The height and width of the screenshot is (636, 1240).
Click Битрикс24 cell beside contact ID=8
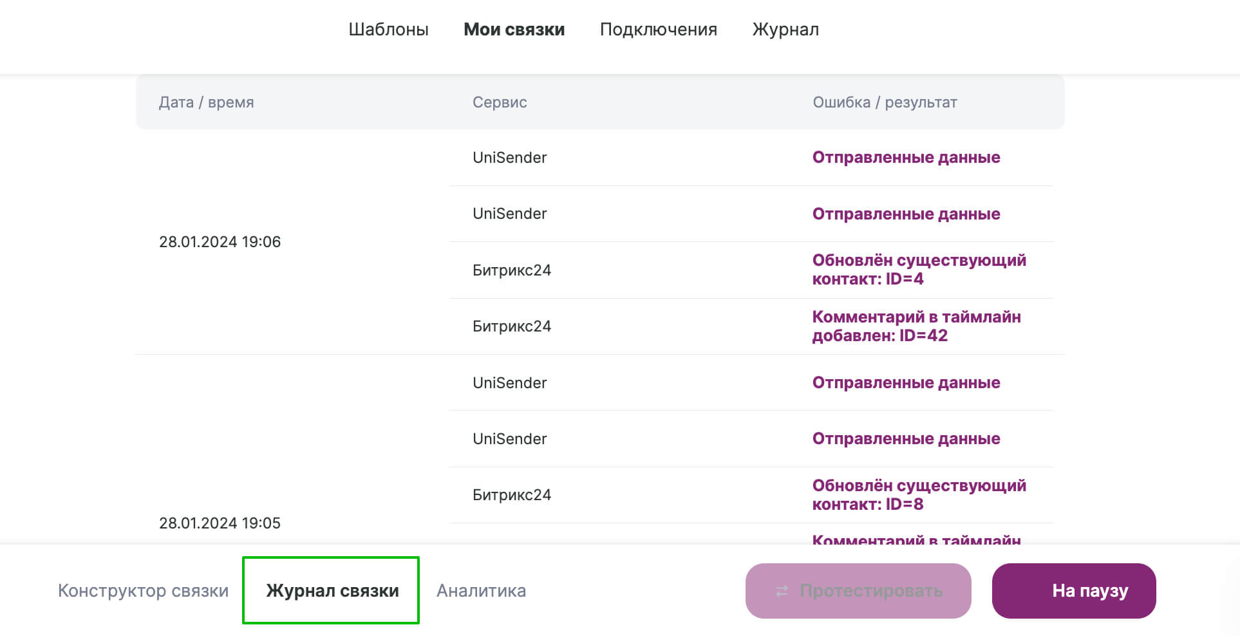tap(511, 495)
